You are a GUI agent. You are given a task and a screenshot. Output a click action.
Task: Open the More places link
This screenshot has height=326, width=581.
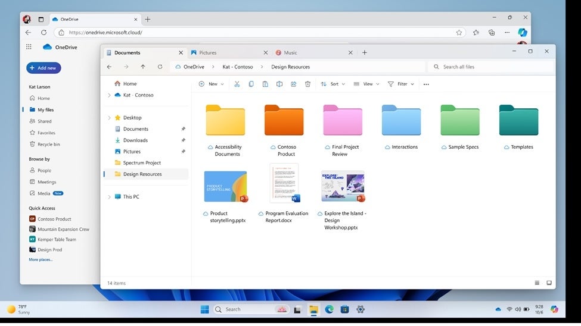coord(41,259)
